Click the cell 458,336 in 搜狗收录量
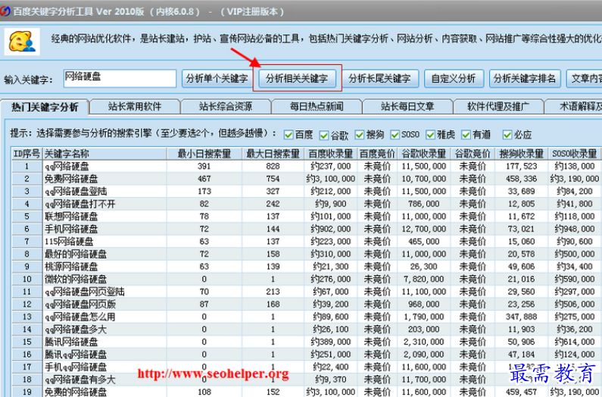This screenshot has width=602, height=397. point(521,179)
